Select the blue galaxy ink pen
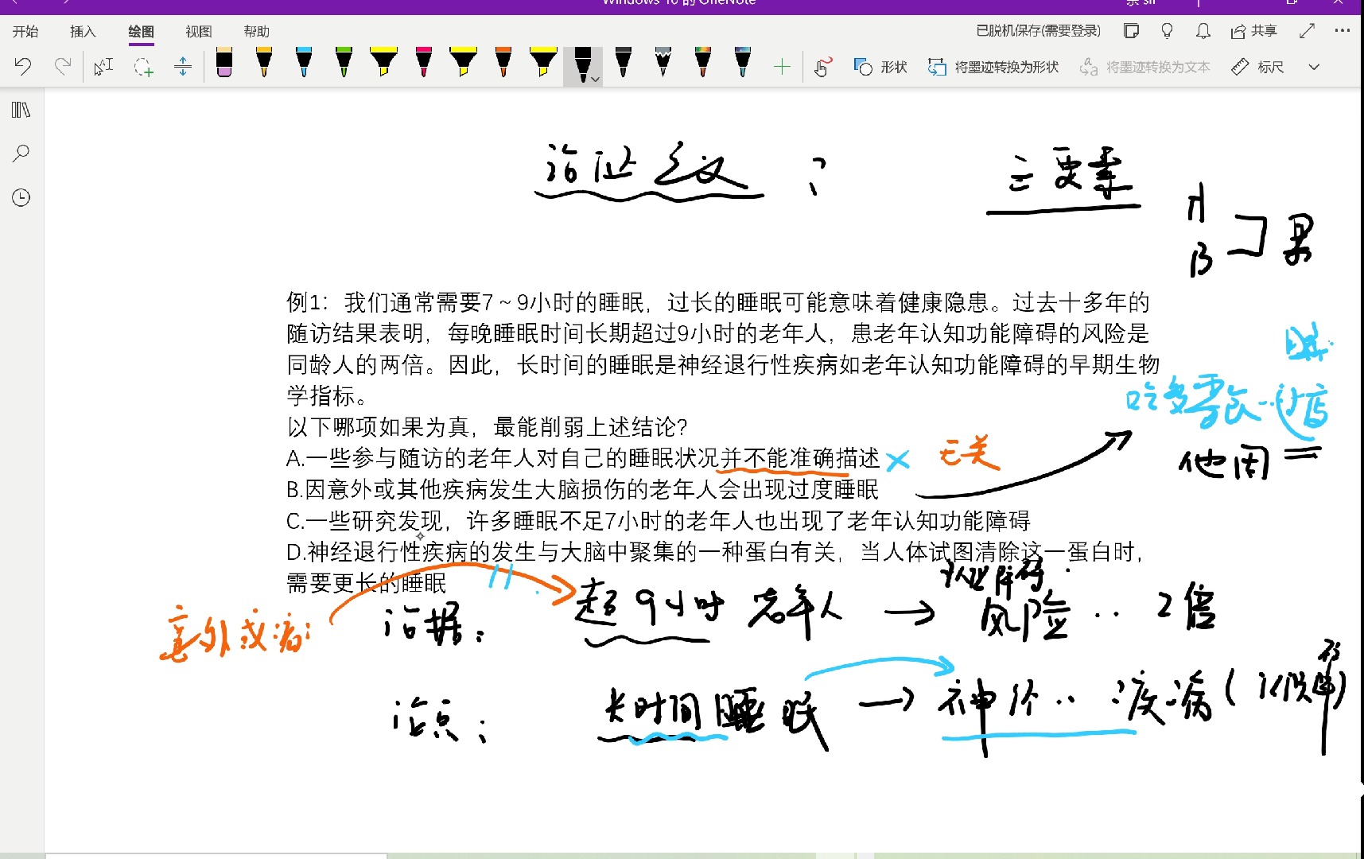This screenshot has height=859, width=1364. [743, 63]
